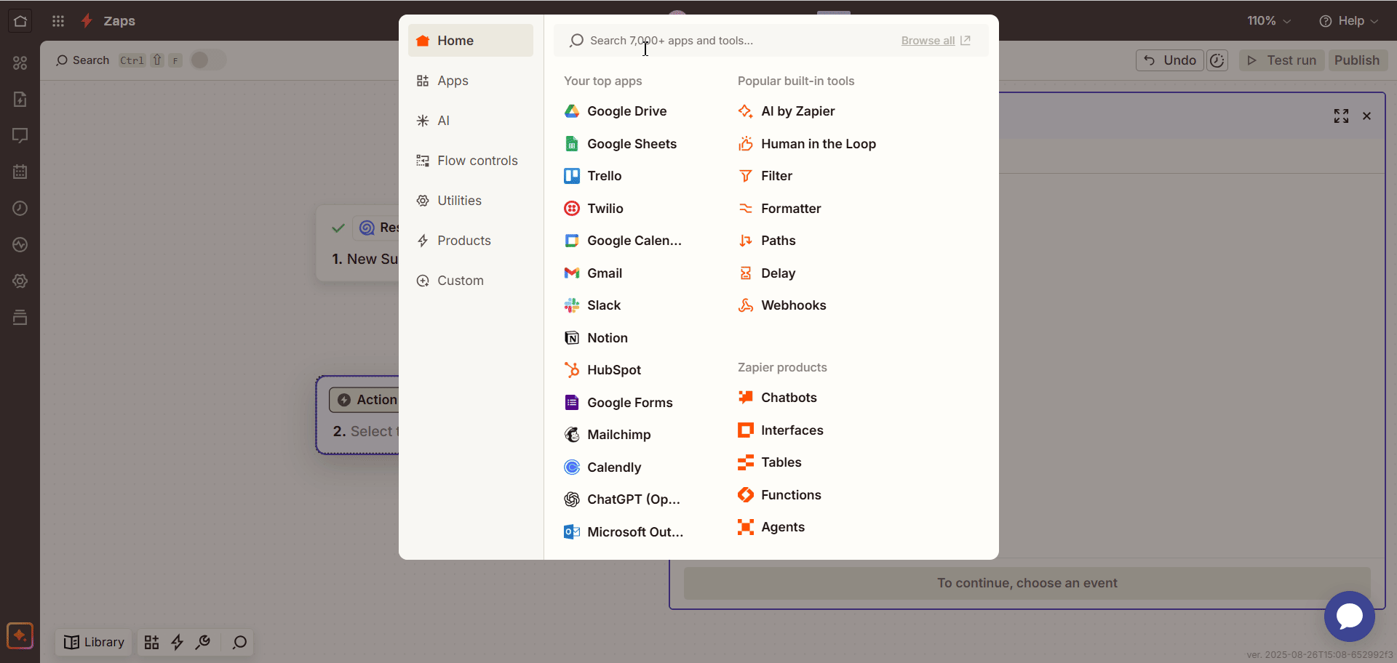Select Gmail from the app list
This screenshot has height=663, width=1397.
pyautogui.click(x=593, y=273)
